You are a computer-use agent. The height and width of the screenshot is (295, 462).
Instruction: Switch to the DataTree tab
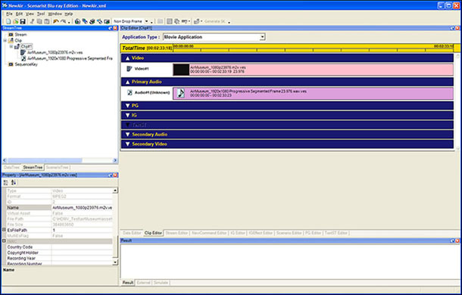click(12, 167)
